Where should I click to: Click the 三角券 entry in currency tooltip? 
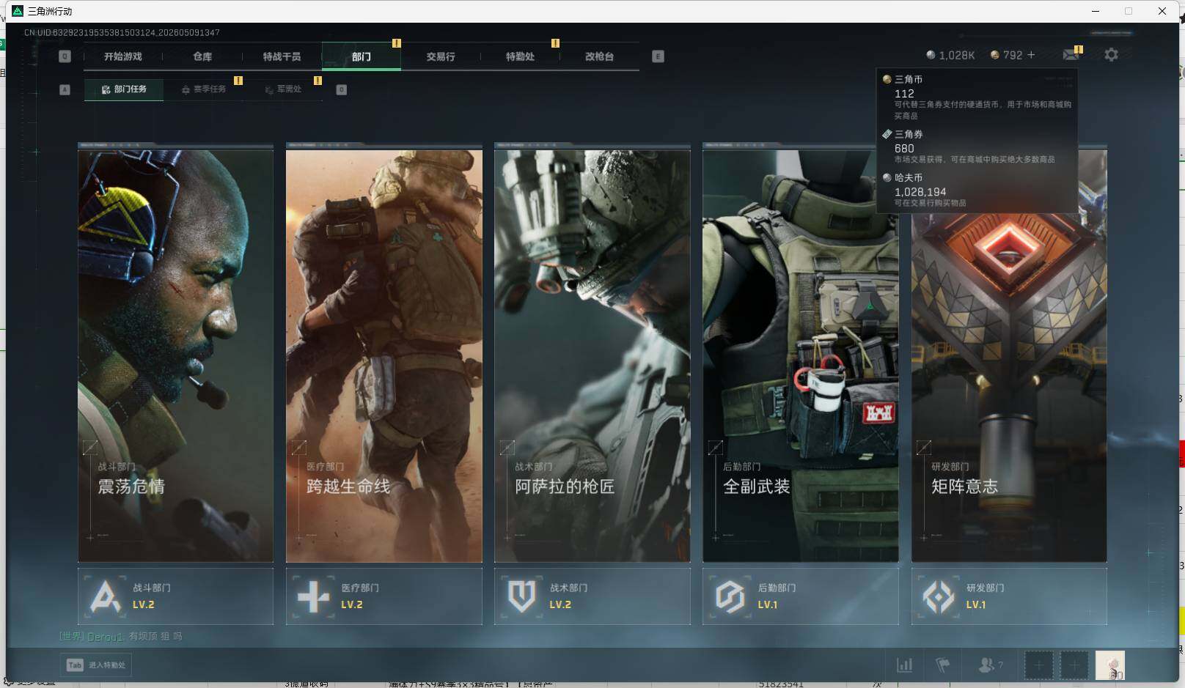pyautogui.click(x=977, y=147)
